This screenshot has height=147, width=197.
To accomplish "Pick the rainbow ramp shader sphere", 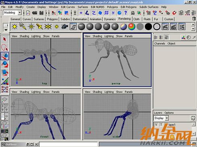I will [x=132, y=26].
